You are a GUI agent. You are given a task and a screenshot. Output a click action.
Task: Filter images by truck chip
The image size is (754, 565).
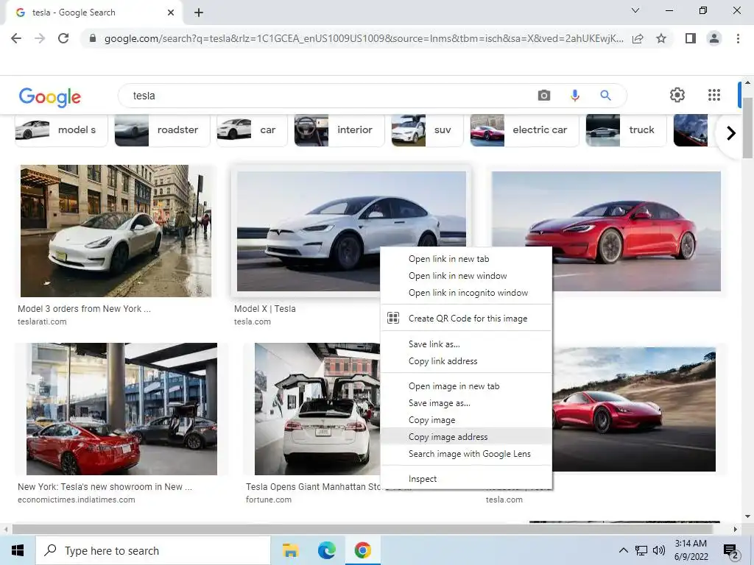click(626, 129)
